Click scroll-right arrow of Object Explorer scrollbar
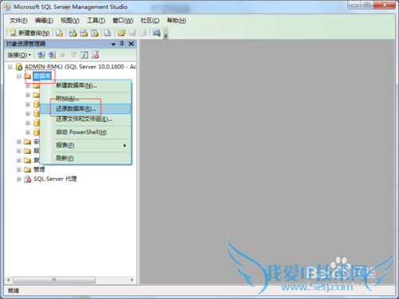 coord(132,280)
